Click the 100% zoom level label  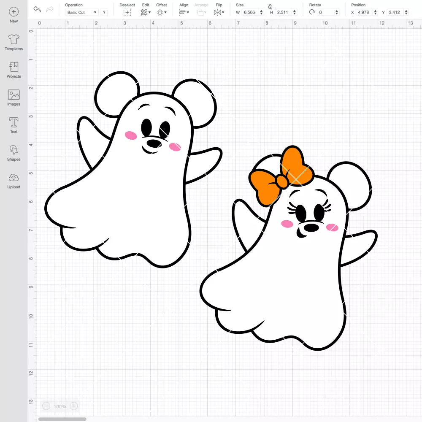coord(60,406)
